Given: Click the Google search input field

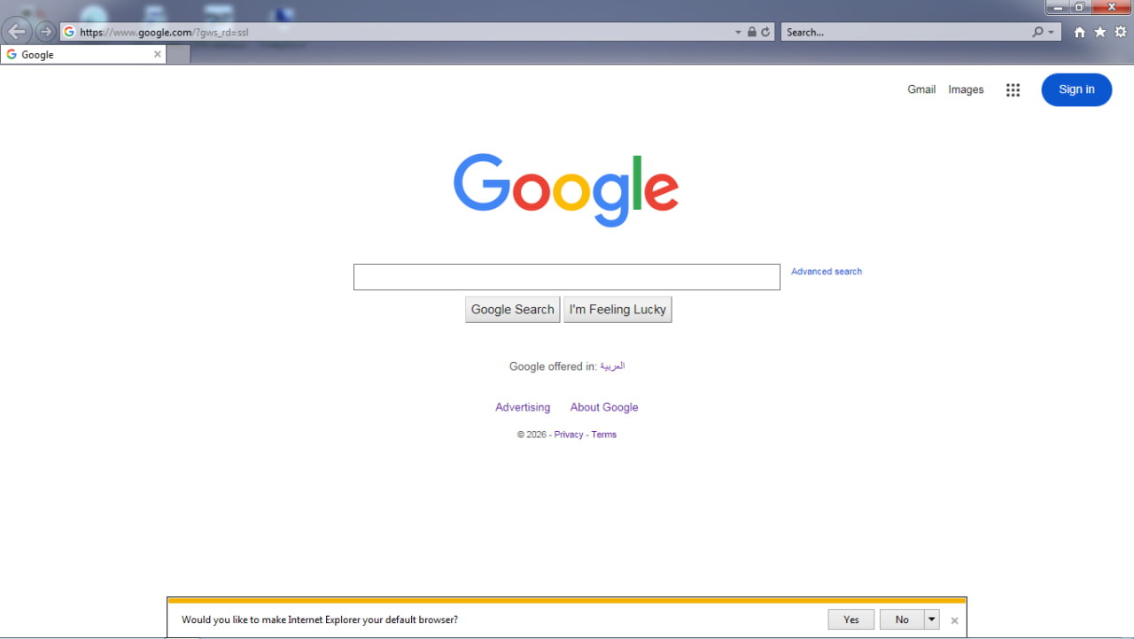Looking at the screenshot, I should click(x=567, y=277).
